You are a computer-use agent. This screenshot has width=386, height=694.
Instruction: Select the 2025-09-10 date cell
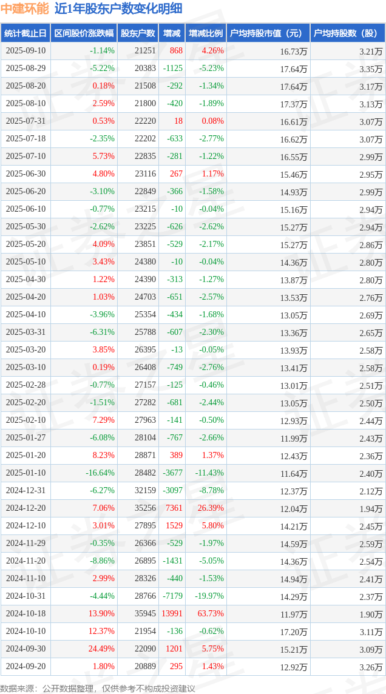coord(25,51)
